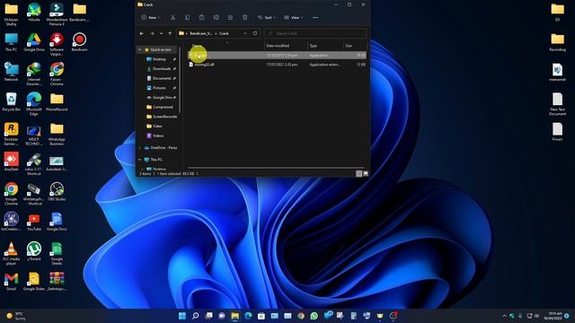Image resolution: width=575 pixels, height=323 pixels.
Task: Click the navigation pane vertical scrollbar
Action: [180, 79]
